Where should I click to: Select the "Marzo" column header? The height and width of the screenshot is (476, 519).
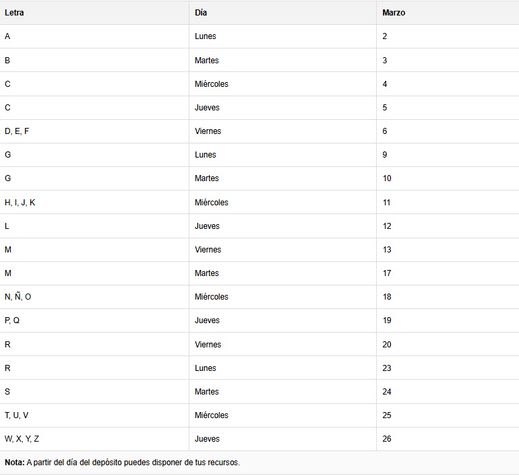tap(394, 13)
